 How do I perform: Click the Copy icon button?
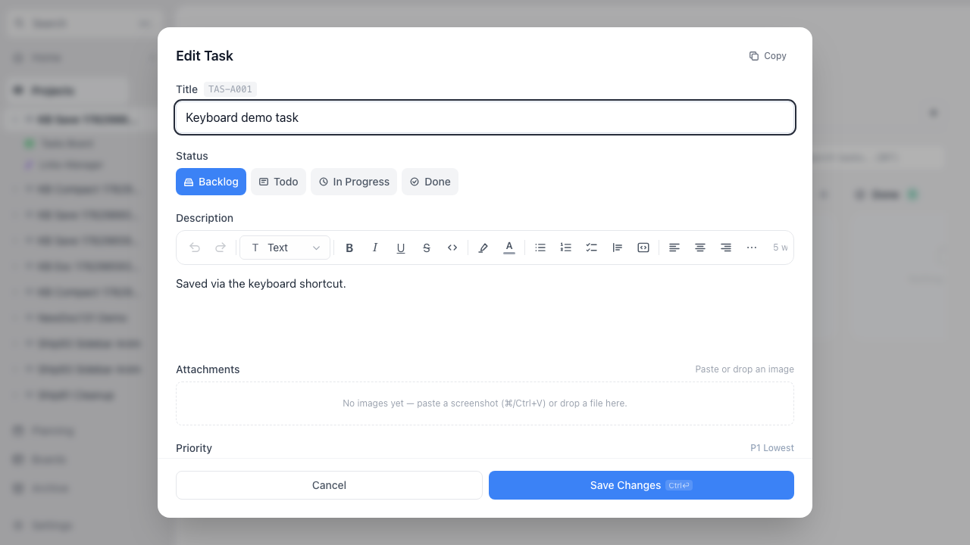[768, 56]
